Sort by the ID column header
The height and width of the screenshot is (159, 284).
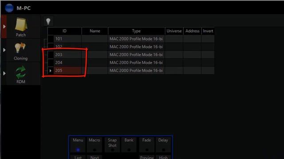click(x=64, y=31)
